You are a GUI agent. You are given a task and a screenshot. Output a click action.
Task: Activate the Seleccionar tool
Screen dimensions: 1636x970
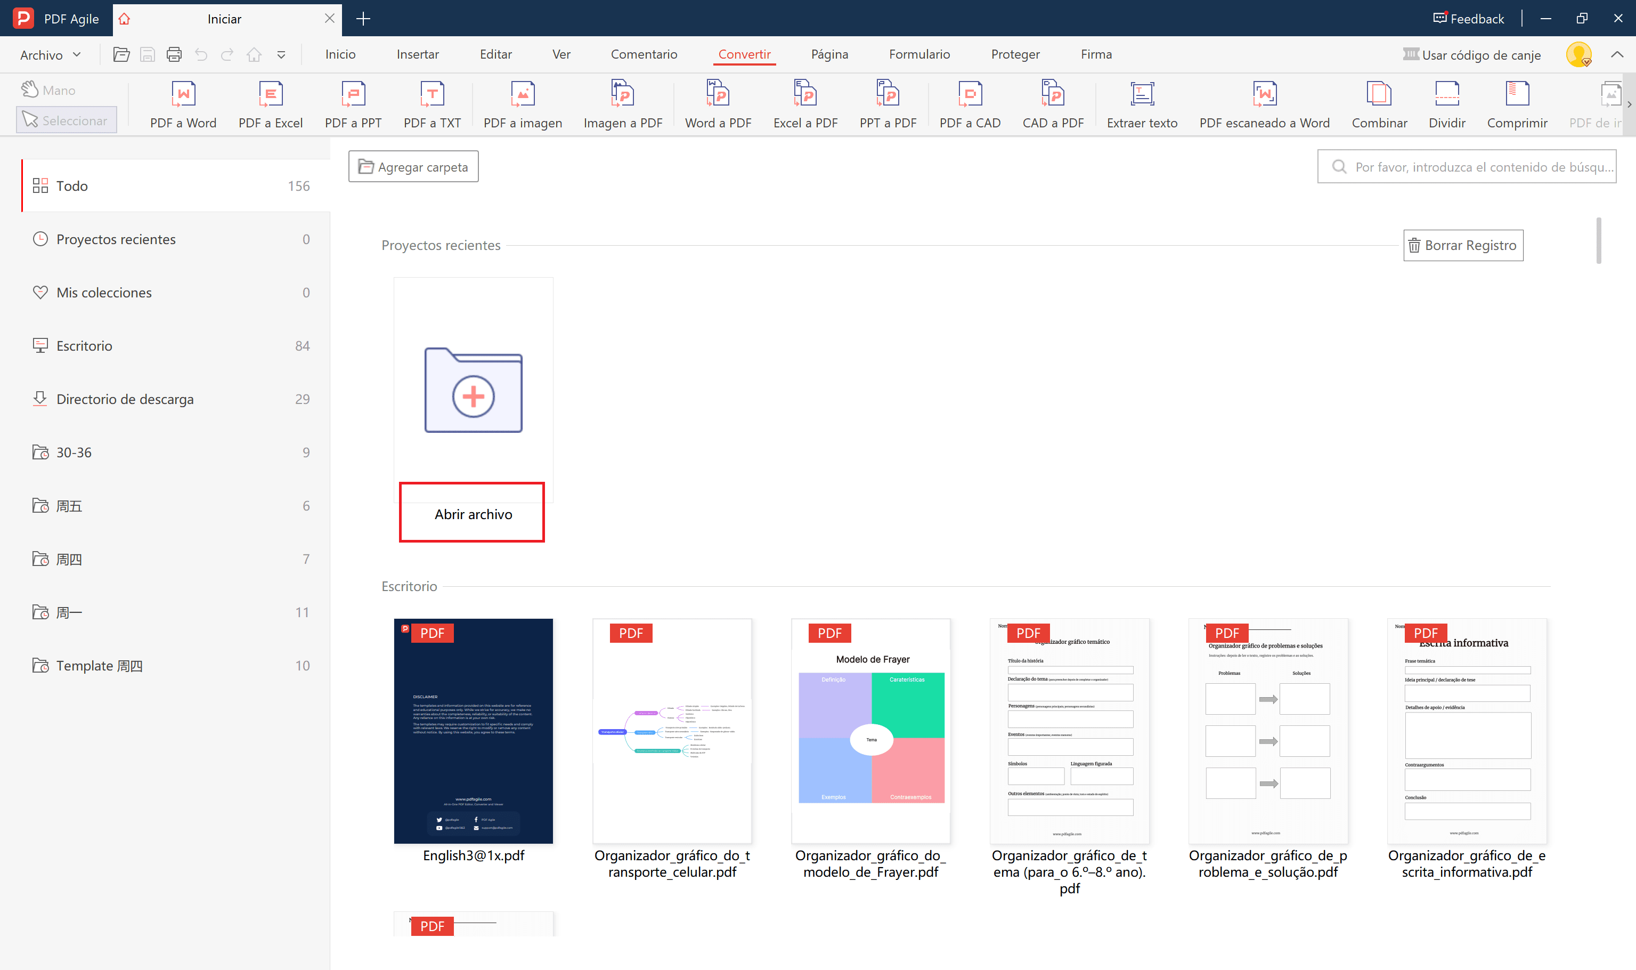coord(66,120)
